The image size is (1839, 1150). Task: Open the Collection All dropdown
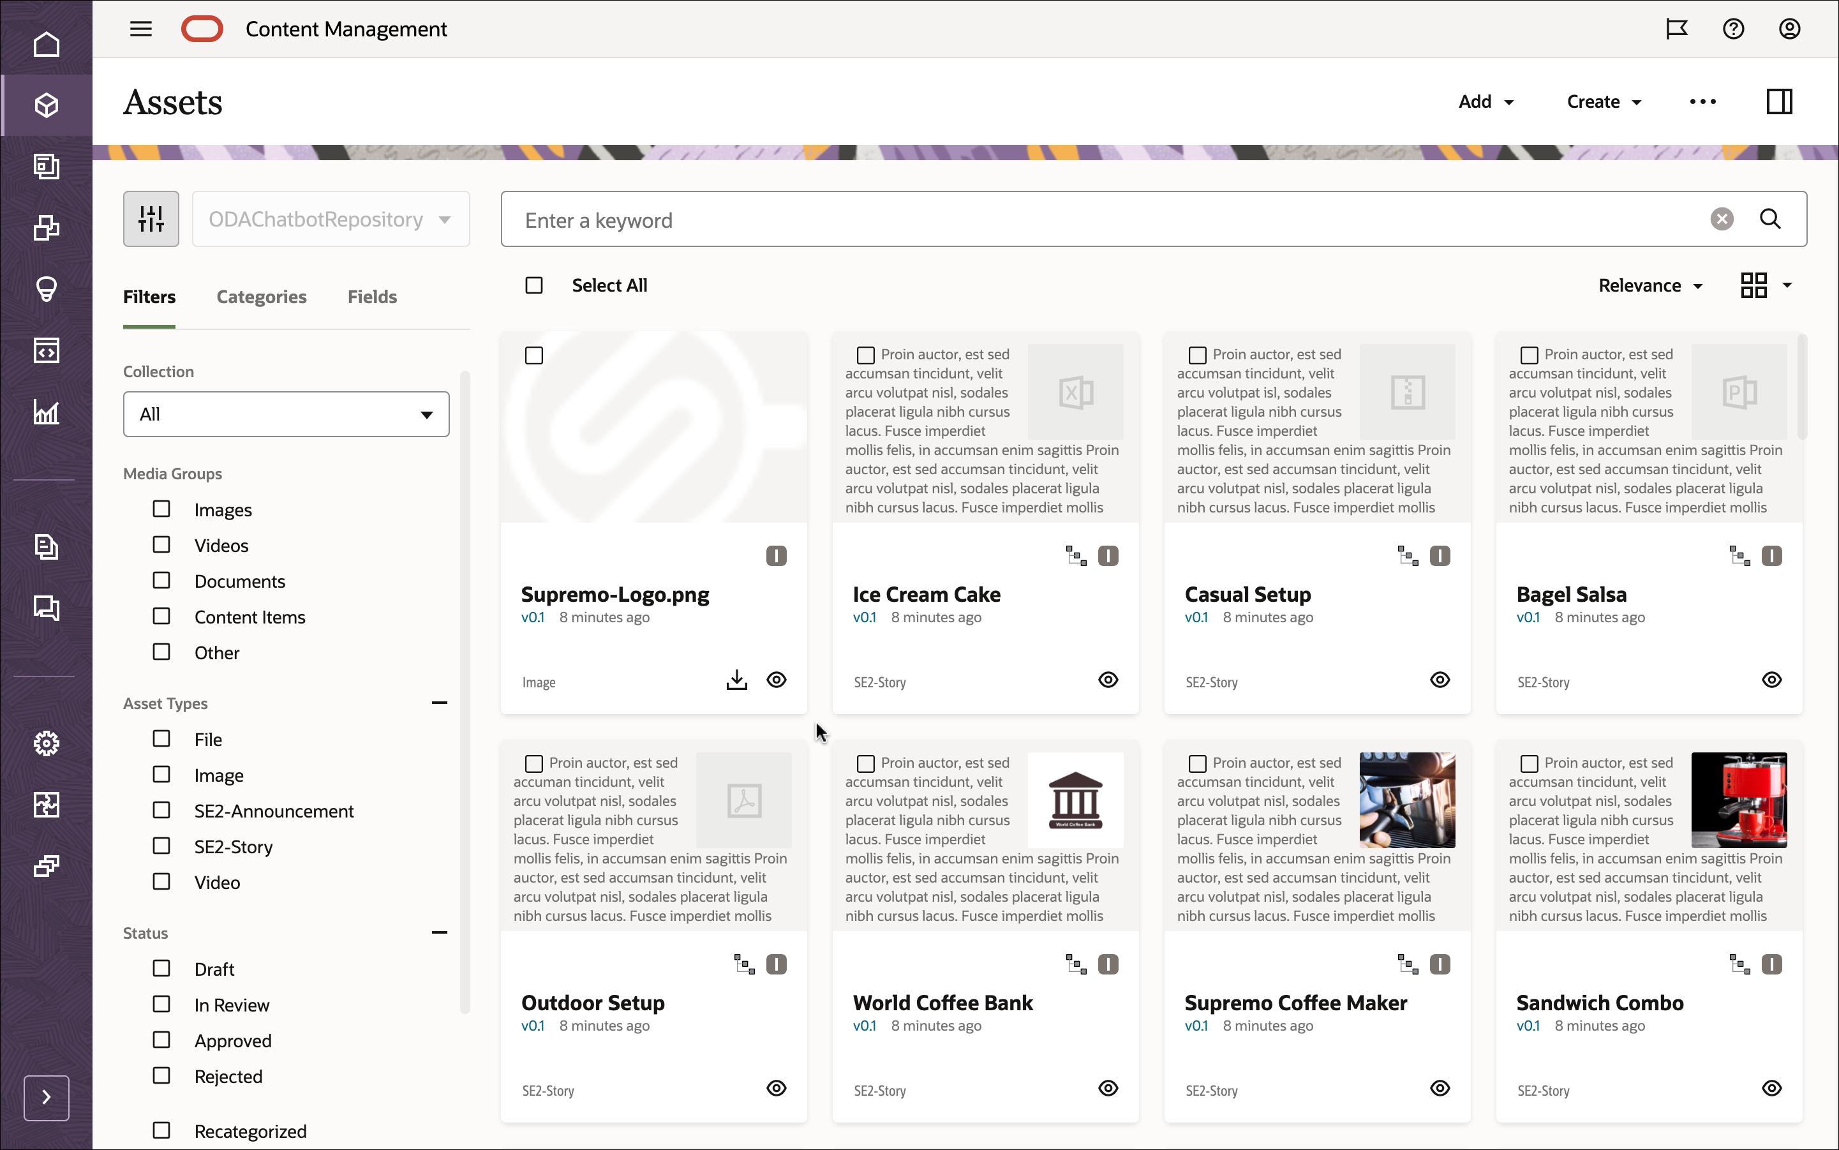pos(285,414)
